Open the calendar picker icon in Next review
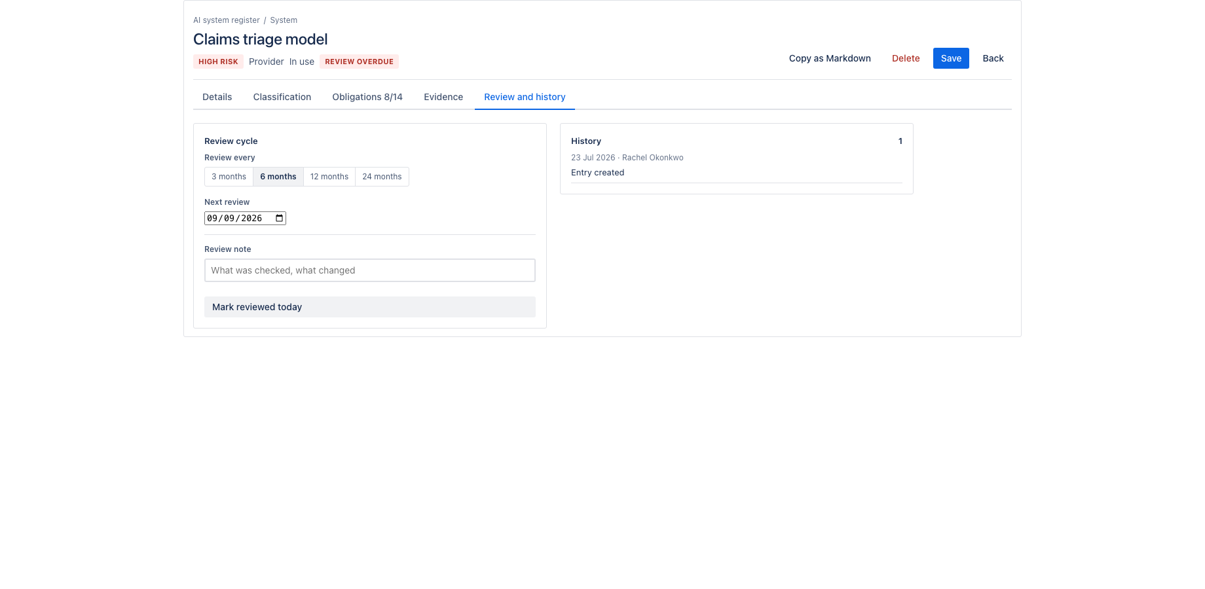 pos(280,218)
